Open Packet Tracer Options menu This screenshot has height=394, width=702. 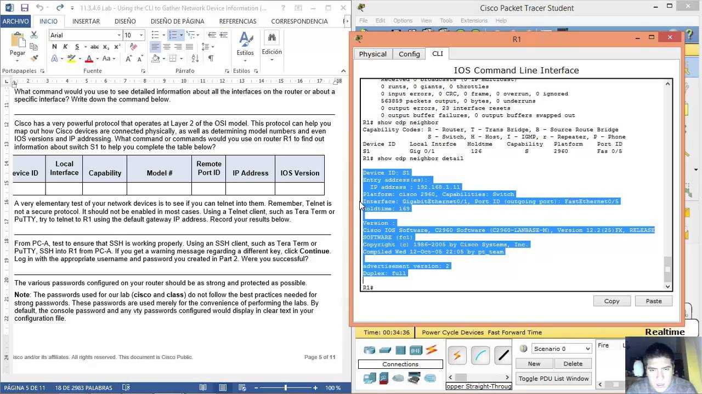[x=403, y=21]
